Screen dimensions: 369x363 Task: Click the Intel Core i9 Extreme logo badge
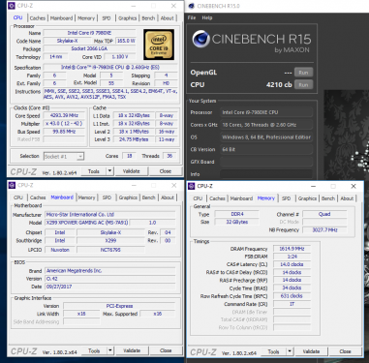159,45
